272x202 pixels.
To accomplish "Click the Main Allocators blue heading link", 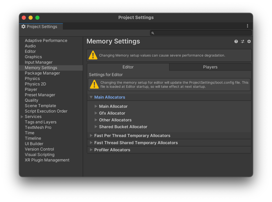I will 109,97.
